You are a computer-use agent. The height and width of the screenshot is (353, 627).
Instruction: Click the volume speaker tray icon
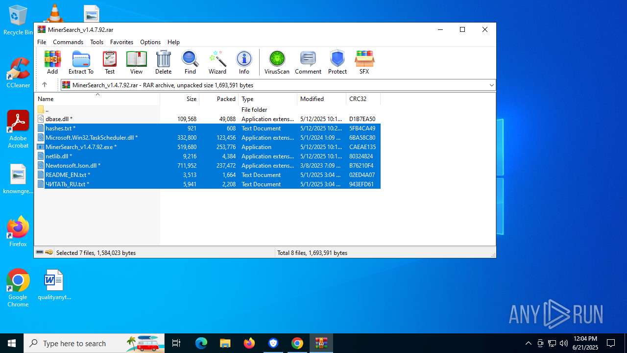pos(564,343)
